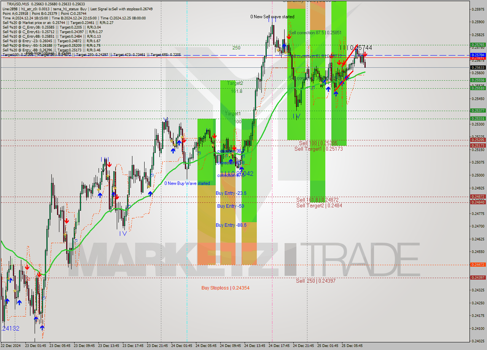The height and width of the screenshot is (350, 487).
Task: Click the red 0.25173 price axis tag
Action: (478, 145)
